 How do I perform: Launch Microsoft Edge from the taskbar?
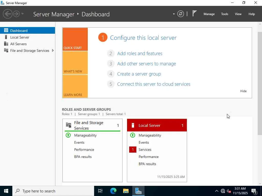pos(113,191)
